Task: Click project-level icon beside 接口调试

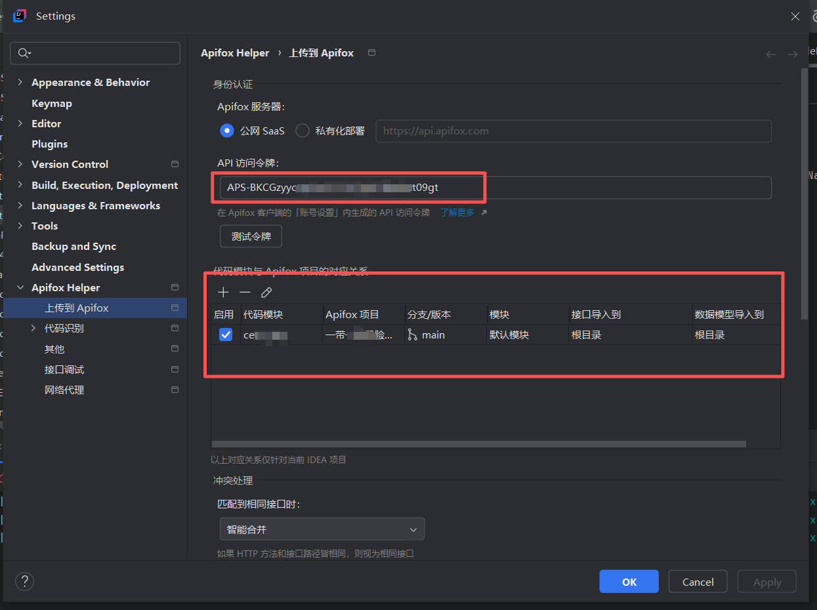Action: click(x=175, y=369)
